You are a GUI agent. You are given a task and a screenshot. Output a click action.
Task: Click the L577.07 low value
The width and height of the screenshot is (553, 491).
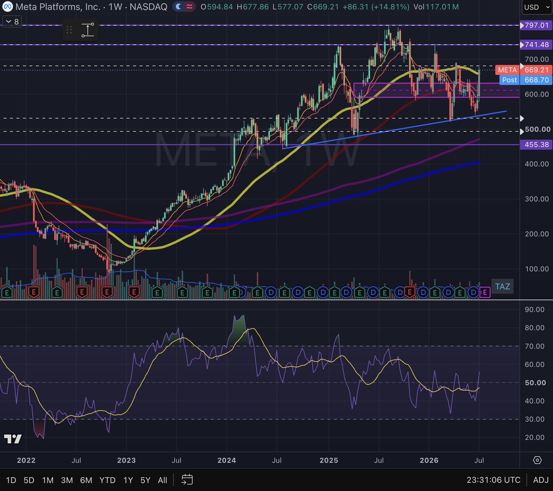(x=288, y=7)
